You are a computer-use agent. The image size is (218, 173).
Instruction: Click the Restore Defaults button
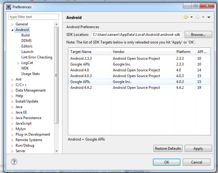(168, 149)
